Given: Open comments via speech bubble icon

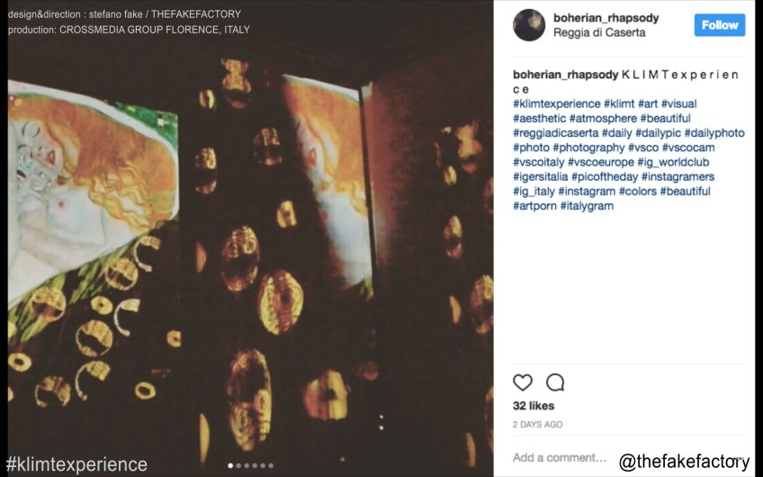Looking at the screenshot, I should click(x=555, y=382).
